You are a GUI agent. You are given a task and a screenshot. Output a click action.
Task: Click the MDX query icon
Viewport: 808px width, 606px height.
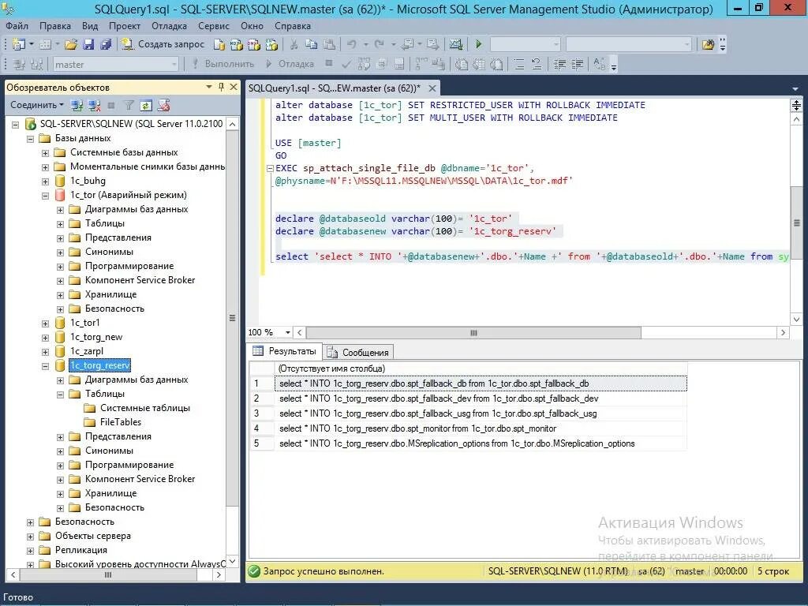point(237,44)
